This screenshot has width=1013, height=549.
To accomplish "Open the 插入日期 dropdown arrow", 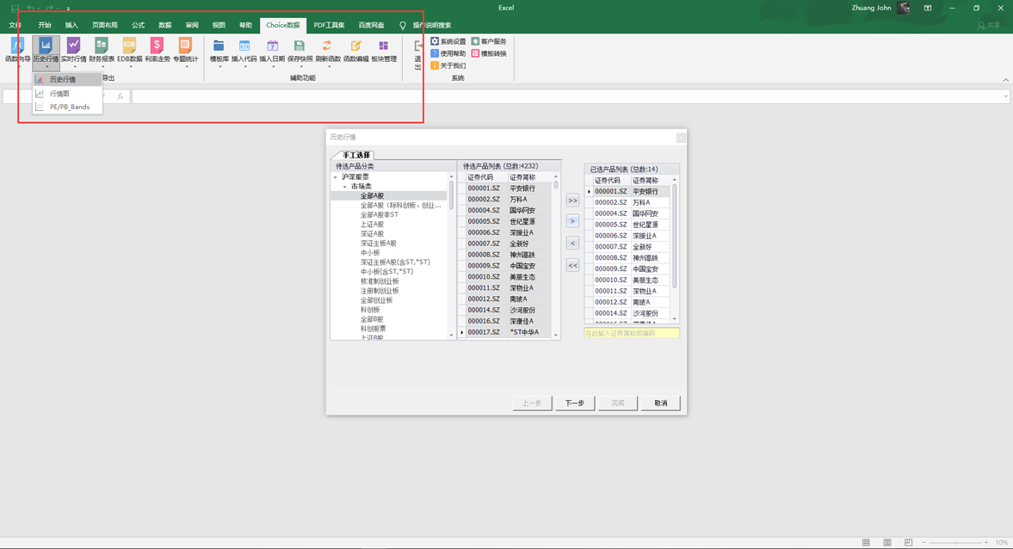I will pos(273,66).
